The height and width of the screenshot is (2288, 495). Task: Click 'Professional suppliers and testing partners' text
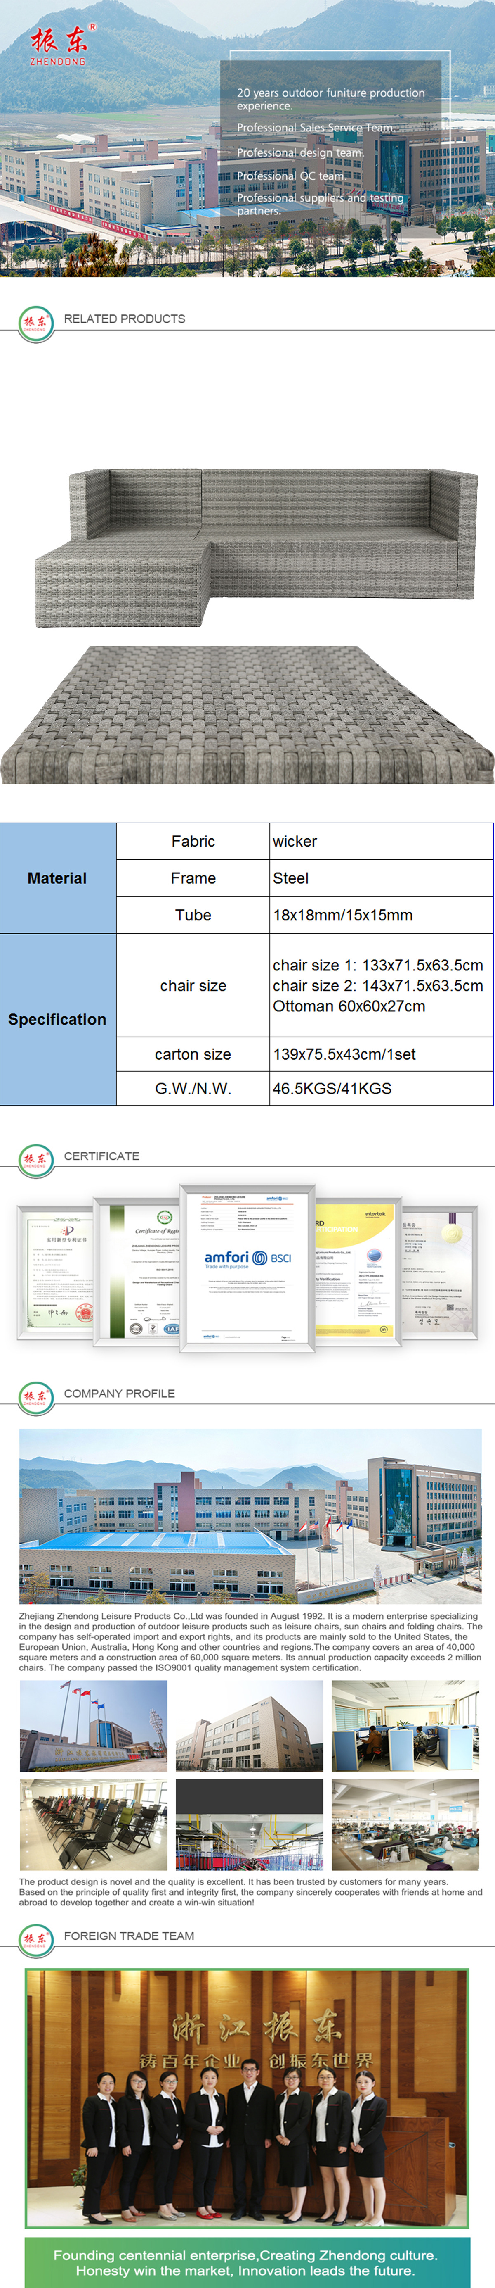(x=320, y=204)
